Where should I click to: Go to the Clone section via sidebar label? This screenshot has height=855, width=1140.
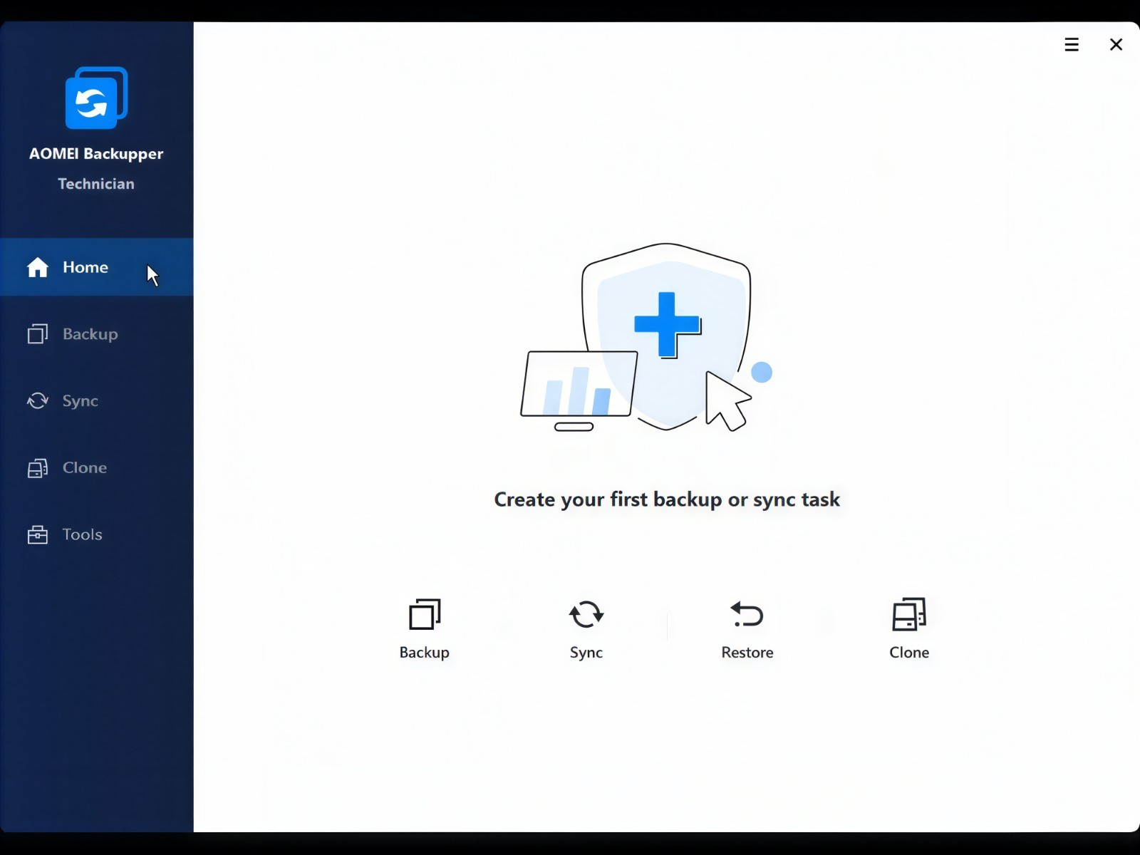[85, 468]
